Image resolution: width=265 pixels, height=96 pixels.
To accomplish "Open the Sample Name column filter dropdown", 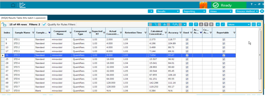I will point(33,33).
